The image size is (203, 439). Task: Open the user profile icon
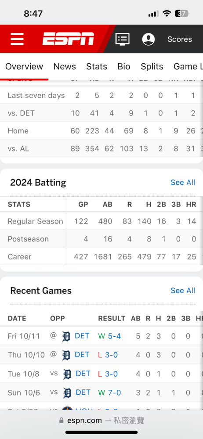[x=149, y=39]
